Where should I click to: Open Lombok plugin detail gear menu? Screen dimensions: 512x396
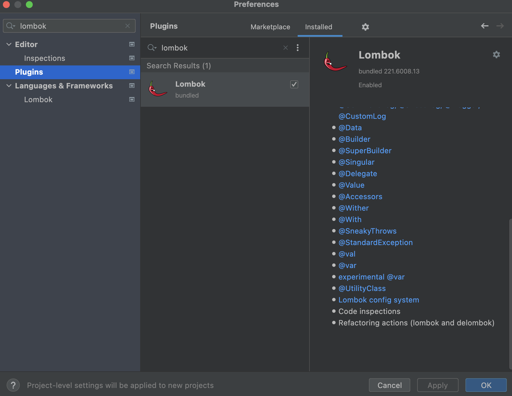(x=496, y=55)
